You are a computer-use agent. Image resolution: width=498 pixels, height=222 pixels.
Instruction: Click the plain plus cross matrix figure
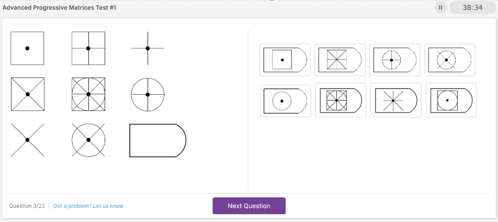click(x=148, y=48)
